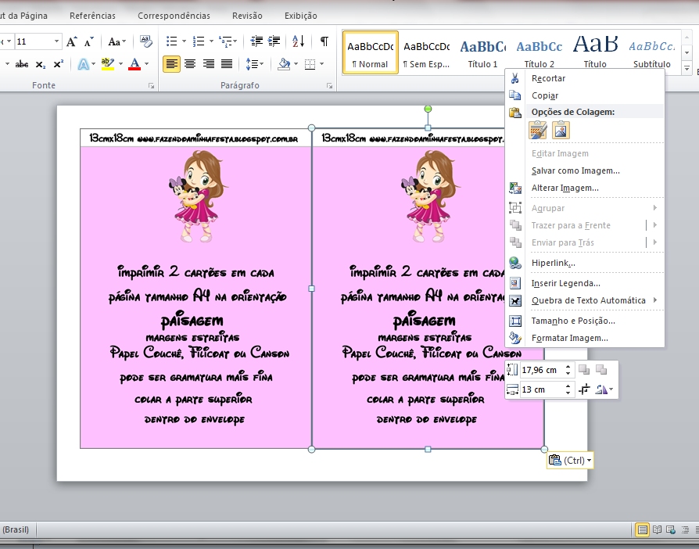Switch to Web Layout view
Screen dimensions: 699x549
(x=671, y=529)
